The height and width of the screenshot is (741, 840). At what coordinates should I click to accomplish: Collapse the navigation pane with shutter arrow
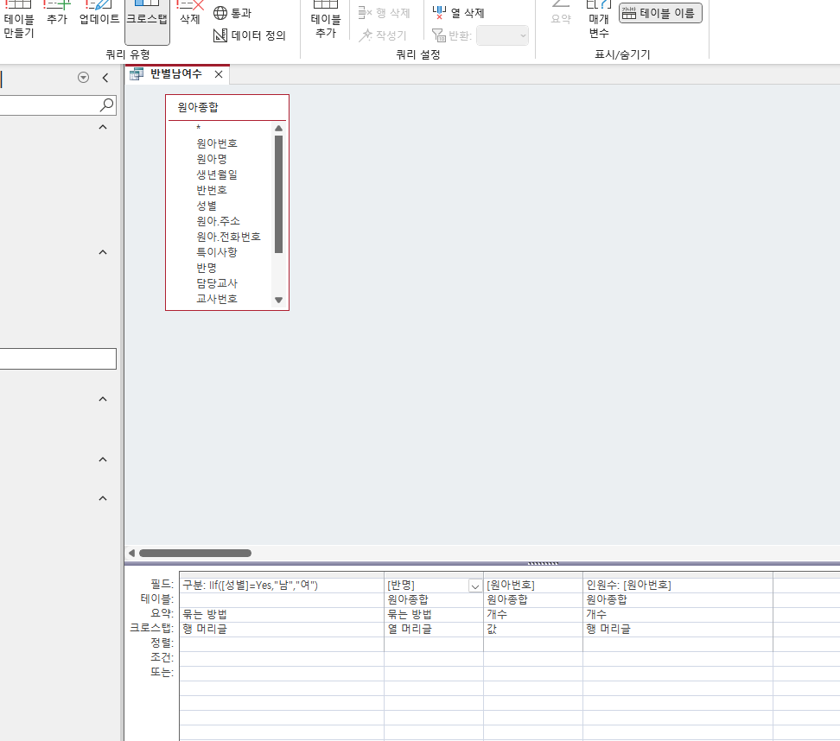[x=105, y=78]
